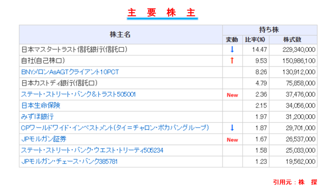
Task: Click the 持ち株 group header
Action: 269,30
